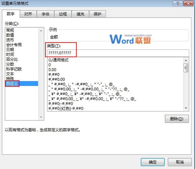The image size is (195, 169).
Task: Switch to the 对齐 tab
Action: point(28,14)
